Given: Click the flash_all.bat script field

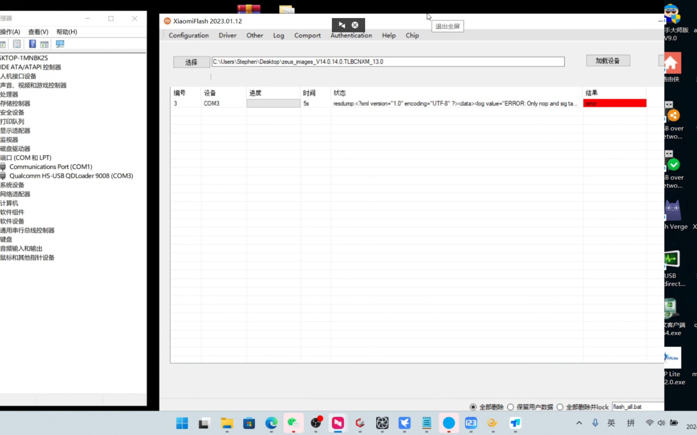Looking at the screenshot, I should coord(638,407).
